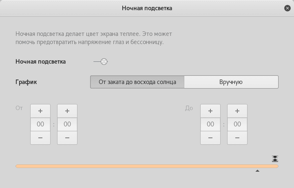Increase the От minutes with plus
Viewport: 294px width, 188px height.
[x=67, y=111]
